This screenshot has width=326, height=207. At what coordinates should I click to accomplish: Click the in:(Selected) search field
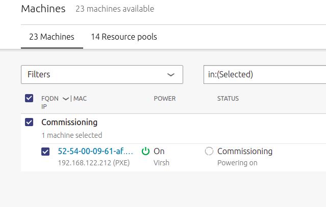pos(265,75)
